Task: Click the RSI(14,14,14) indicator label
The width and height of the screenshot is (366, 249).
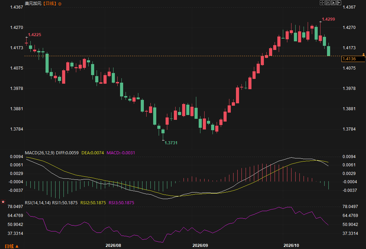Action: click(38, 203)
